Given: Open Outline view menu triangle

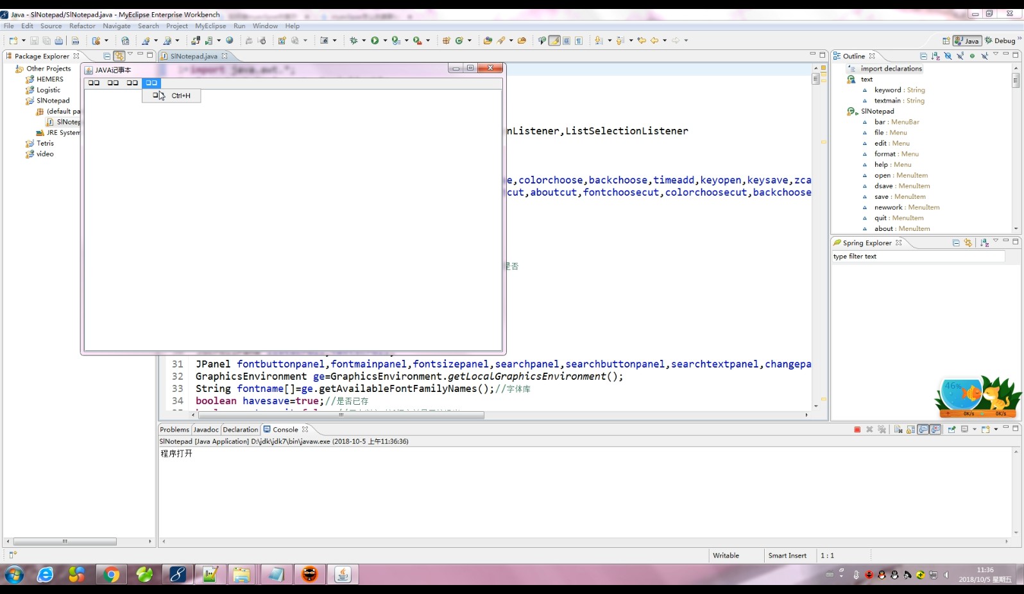Looking at the screenshot, I should tap(996, 55).
